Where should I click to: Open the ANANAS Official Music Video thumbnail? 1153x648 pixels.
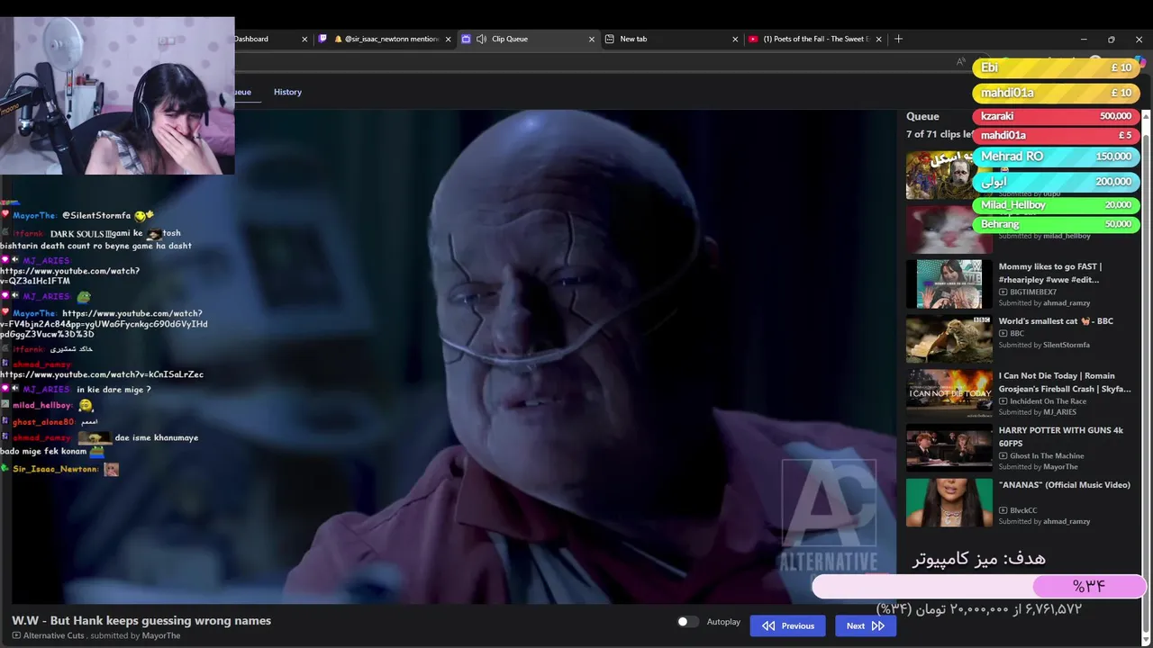tap(949, 502)
